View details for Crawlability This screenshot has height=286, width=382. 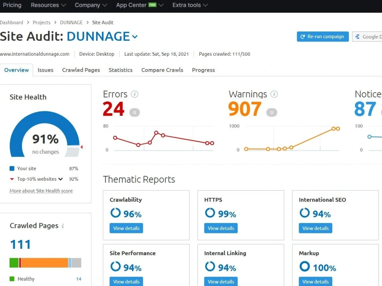click(x=126, y=228)
